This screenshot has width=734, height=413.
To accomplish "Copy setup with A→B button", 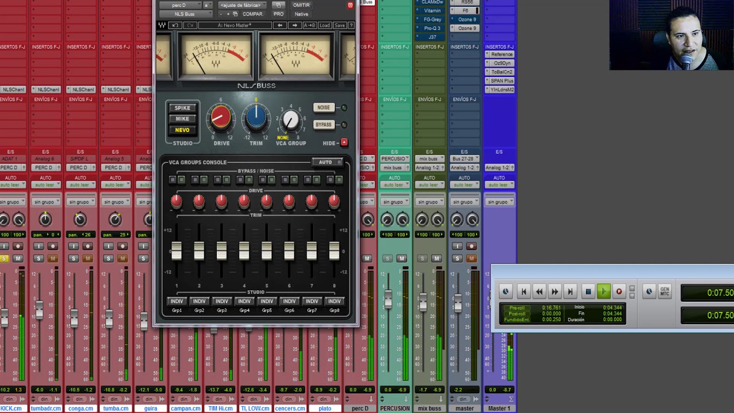I will click(x=310, y=25).
